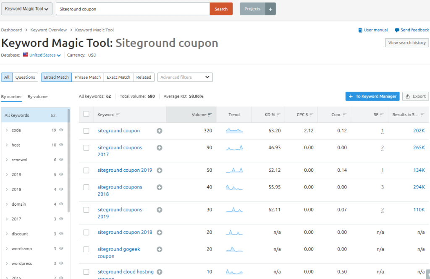Expand the 'discount' keyword group
The height and width of the screenshot is (279, 430).
coord(7,234)
